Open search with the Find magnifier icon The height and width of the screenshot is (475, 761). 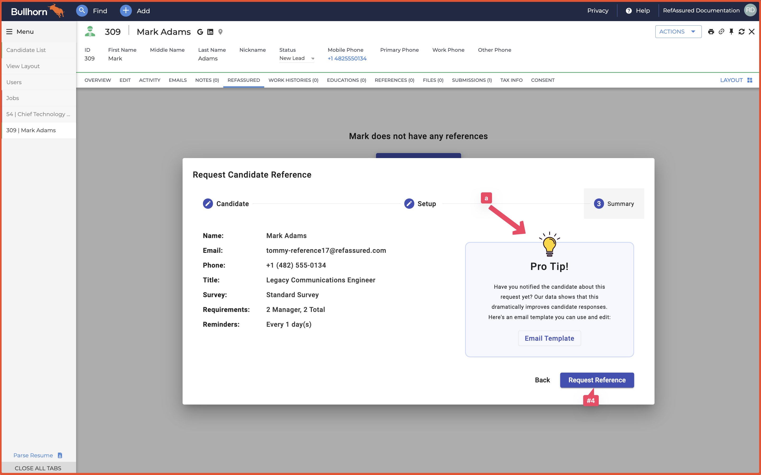click(x=82, y=10)
